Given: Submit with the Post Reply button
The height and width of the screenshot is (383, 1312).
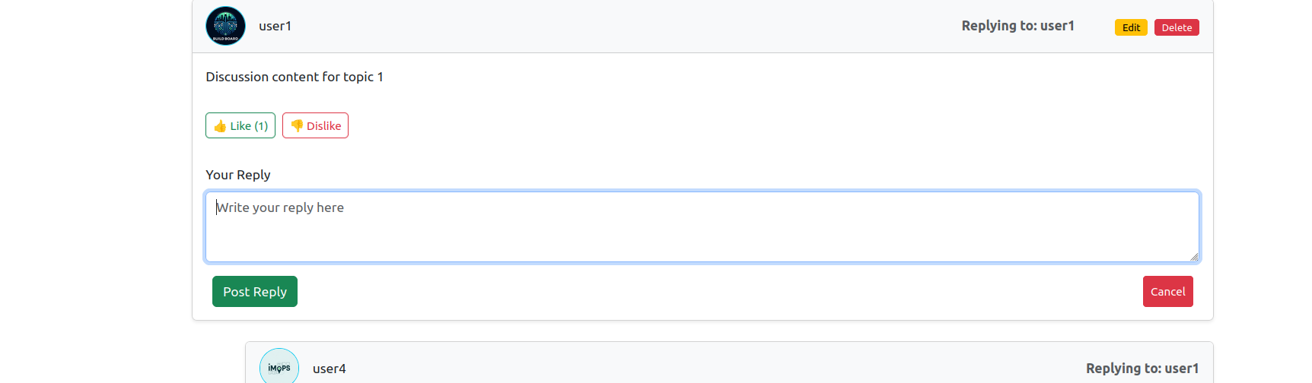Looking at the screenshot, I should pyautogui.click(x=255, y=292).
